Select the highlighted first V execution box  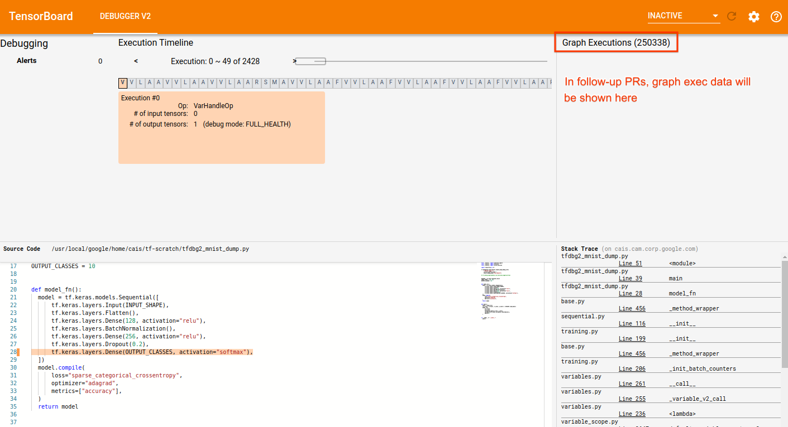coord(123,83)
